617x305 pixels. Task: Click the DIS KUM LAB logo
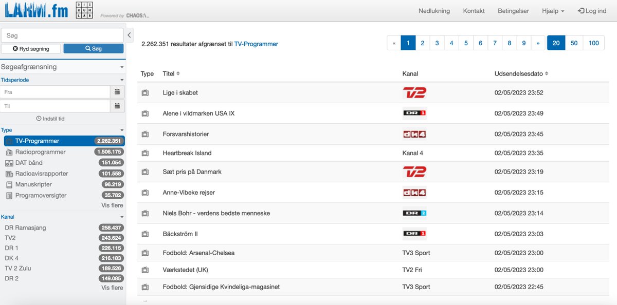pos(84,10)
